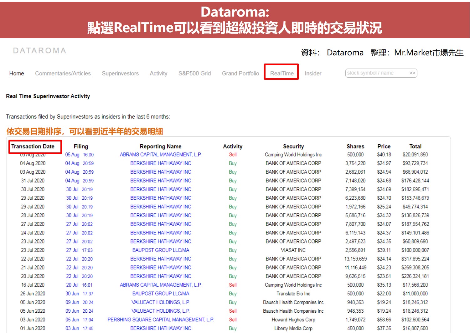
Task: Open Berkshire Hathaway link in the 04 Aug 2020 transaction row
Action: coord(161,163)
